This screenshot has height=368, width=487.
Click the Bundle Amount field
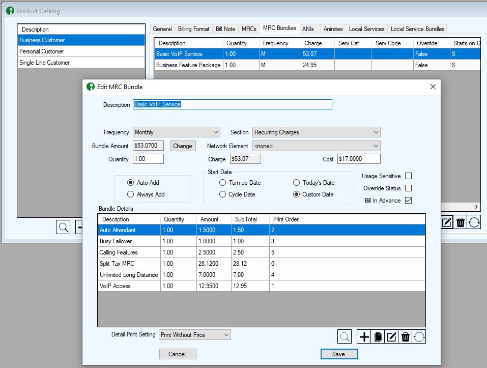(148, 146)
